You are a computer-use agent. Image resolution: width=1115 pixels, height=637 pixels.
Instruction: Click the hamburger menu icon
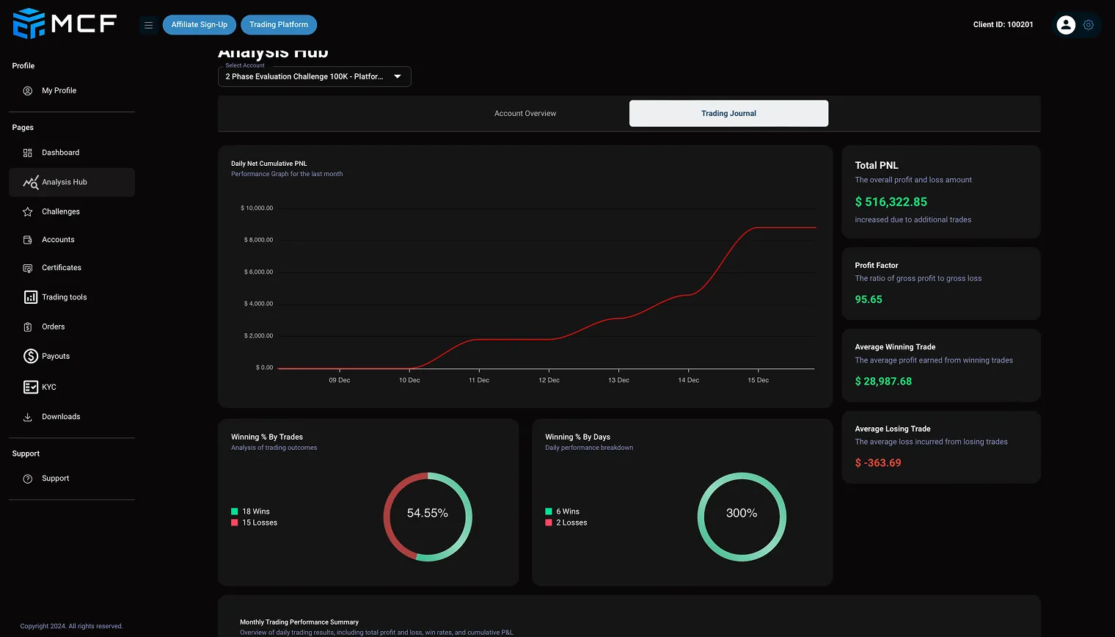pos(148,25)
